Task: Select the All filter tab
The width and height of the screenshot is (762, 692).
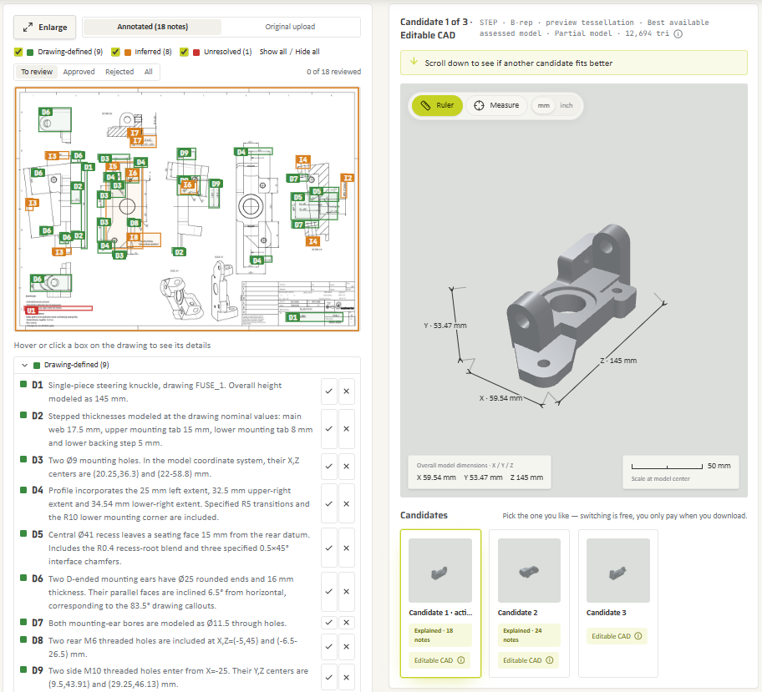Action: tap(148, 72)
